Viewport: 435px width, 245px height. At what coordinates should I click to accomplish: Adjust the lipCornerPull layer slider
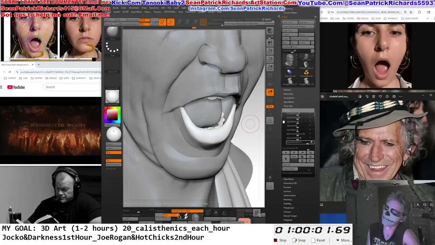point(298,138)
